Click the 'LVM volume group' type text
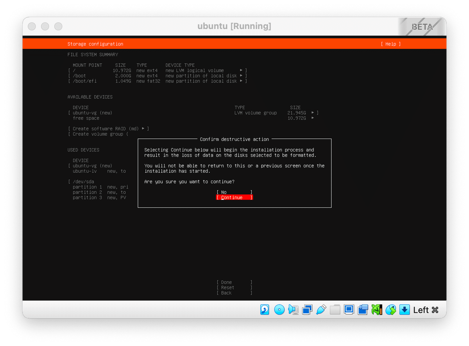The image size is (469, 346). click(256, 113)
